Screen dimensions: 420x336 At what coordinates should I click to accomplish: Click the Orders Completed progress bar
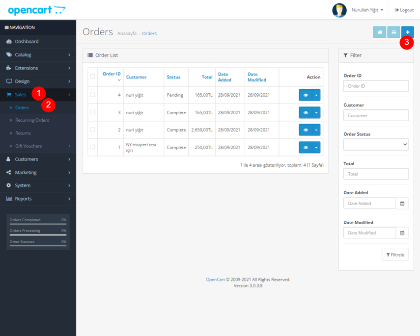[x=38, y=224]
